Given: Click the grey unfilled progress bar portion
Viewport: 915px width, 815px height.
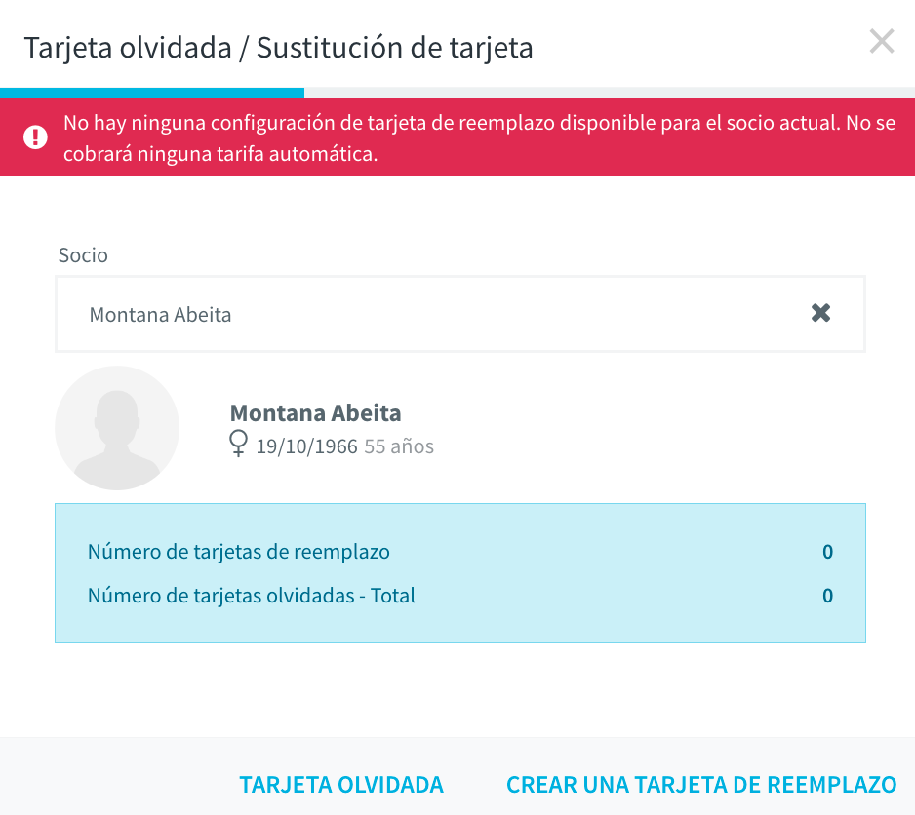Looking at the screenshot, I should point(610,93).
